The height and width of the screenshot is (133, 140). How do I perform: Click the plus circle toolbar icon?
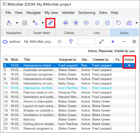(76, 23)
